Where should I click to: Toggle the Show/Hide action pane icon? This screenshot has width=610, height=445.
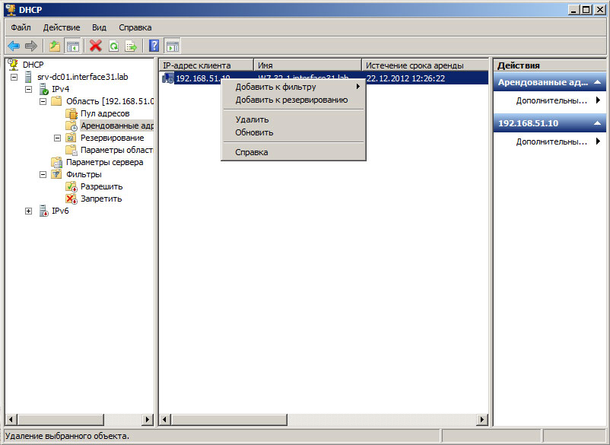[x=173, y=46]
